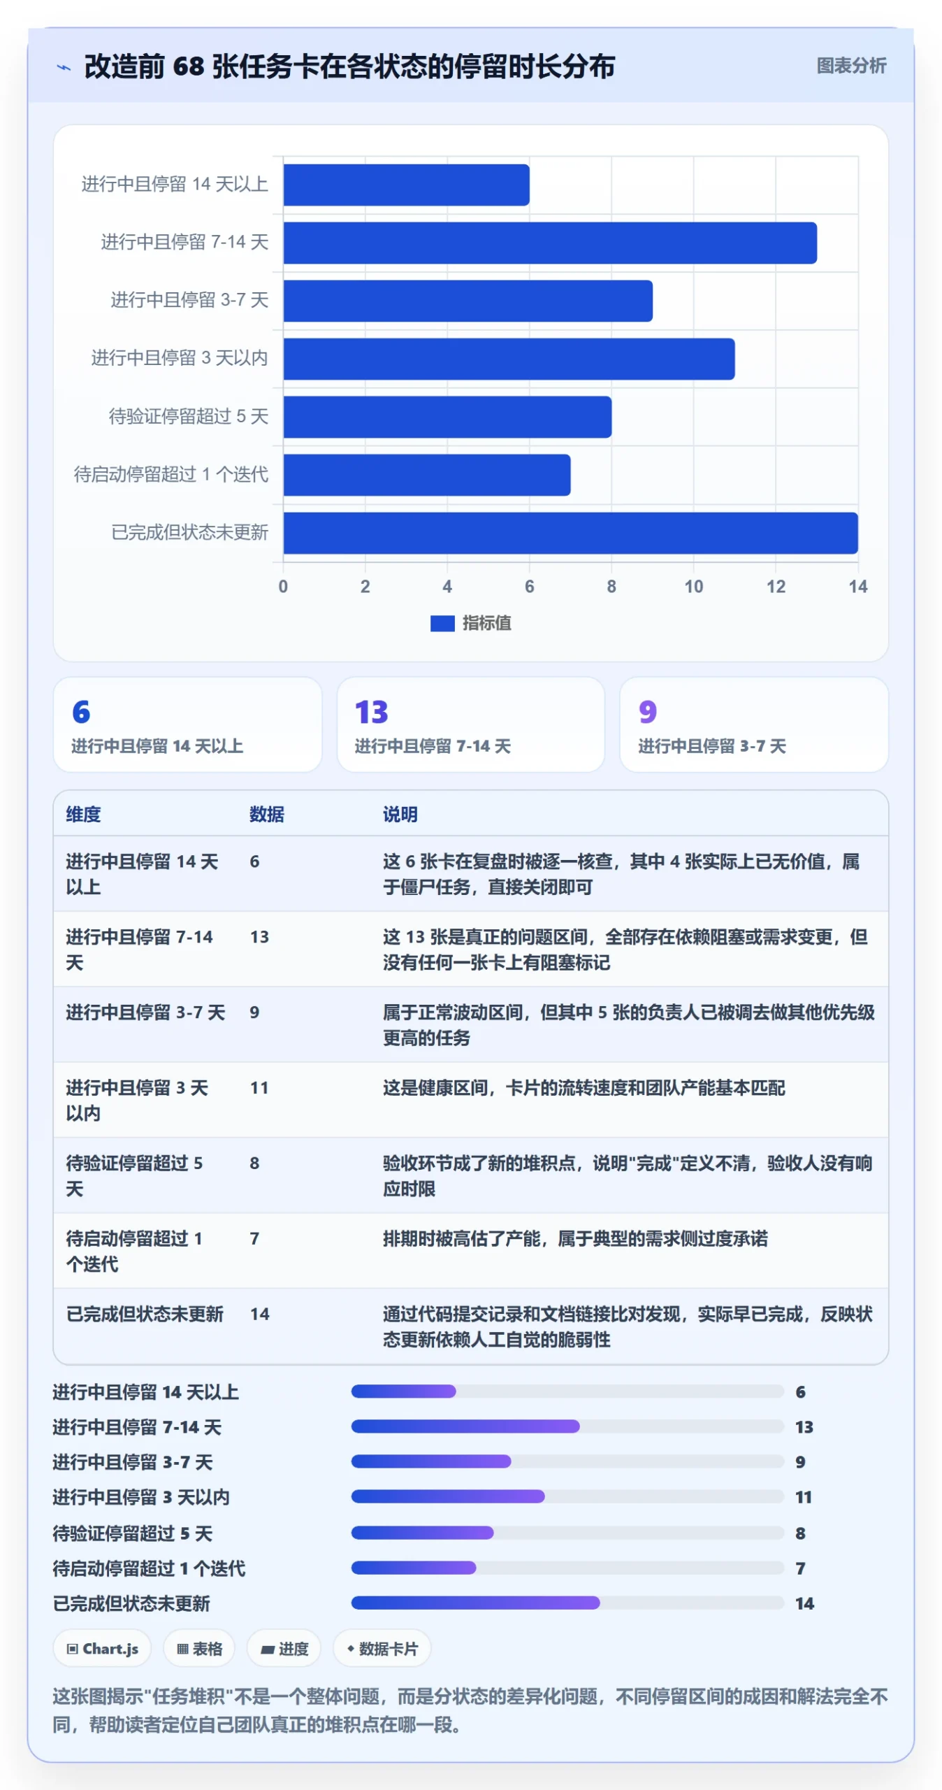Click the chart title 改造前 68 张任务卡在各状态的停留时长分布

349,66
